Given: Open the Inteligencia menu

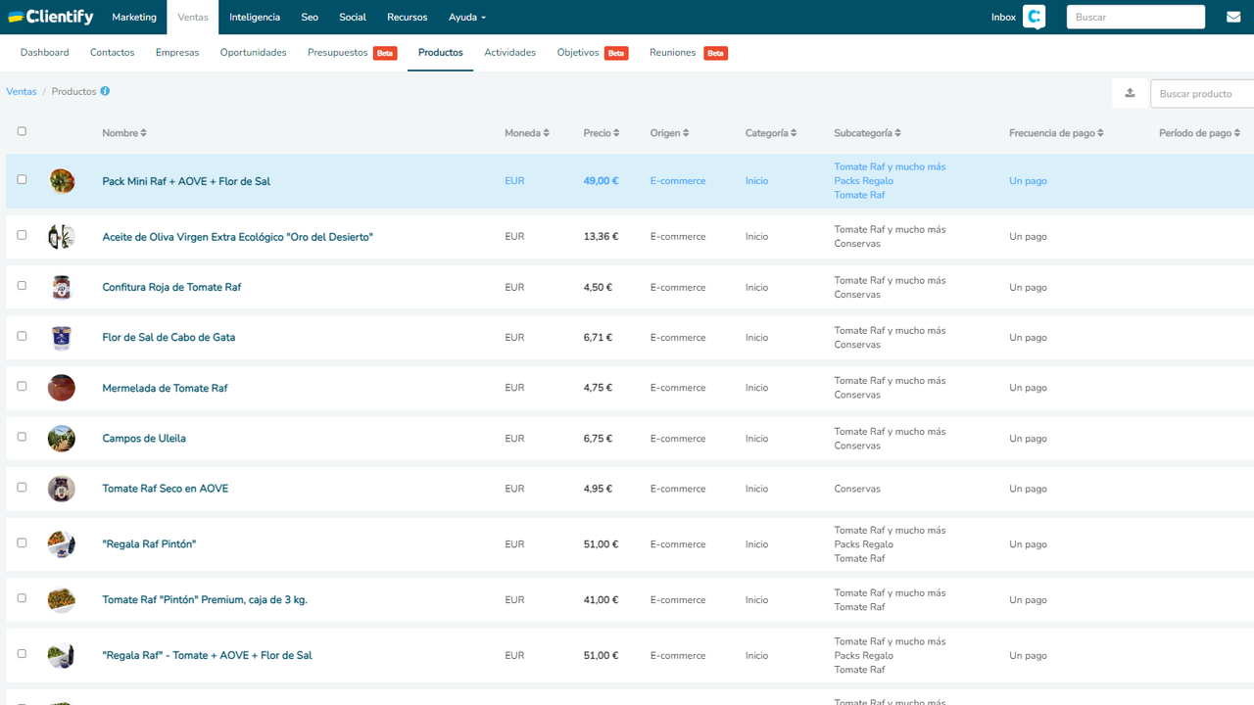Looking at the screenshot, I should pos(255,17).
